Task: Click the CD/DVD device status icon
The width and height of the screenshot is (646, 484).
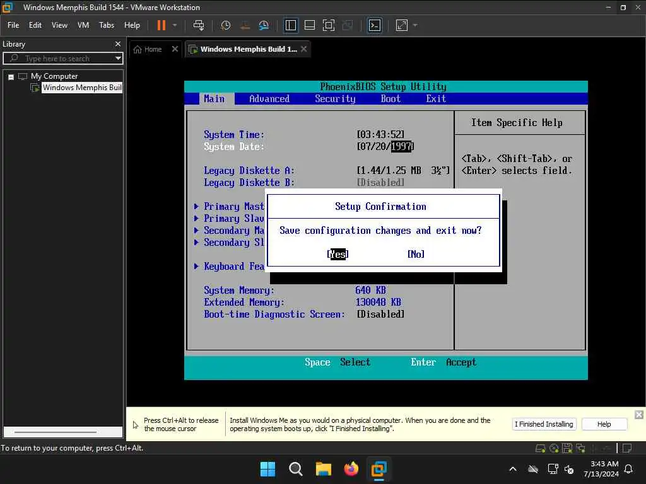Action: coord(554,448)
